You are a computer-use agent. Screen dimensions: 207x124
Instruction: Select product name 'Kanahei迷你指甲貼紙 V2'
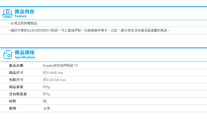(60, 66)
